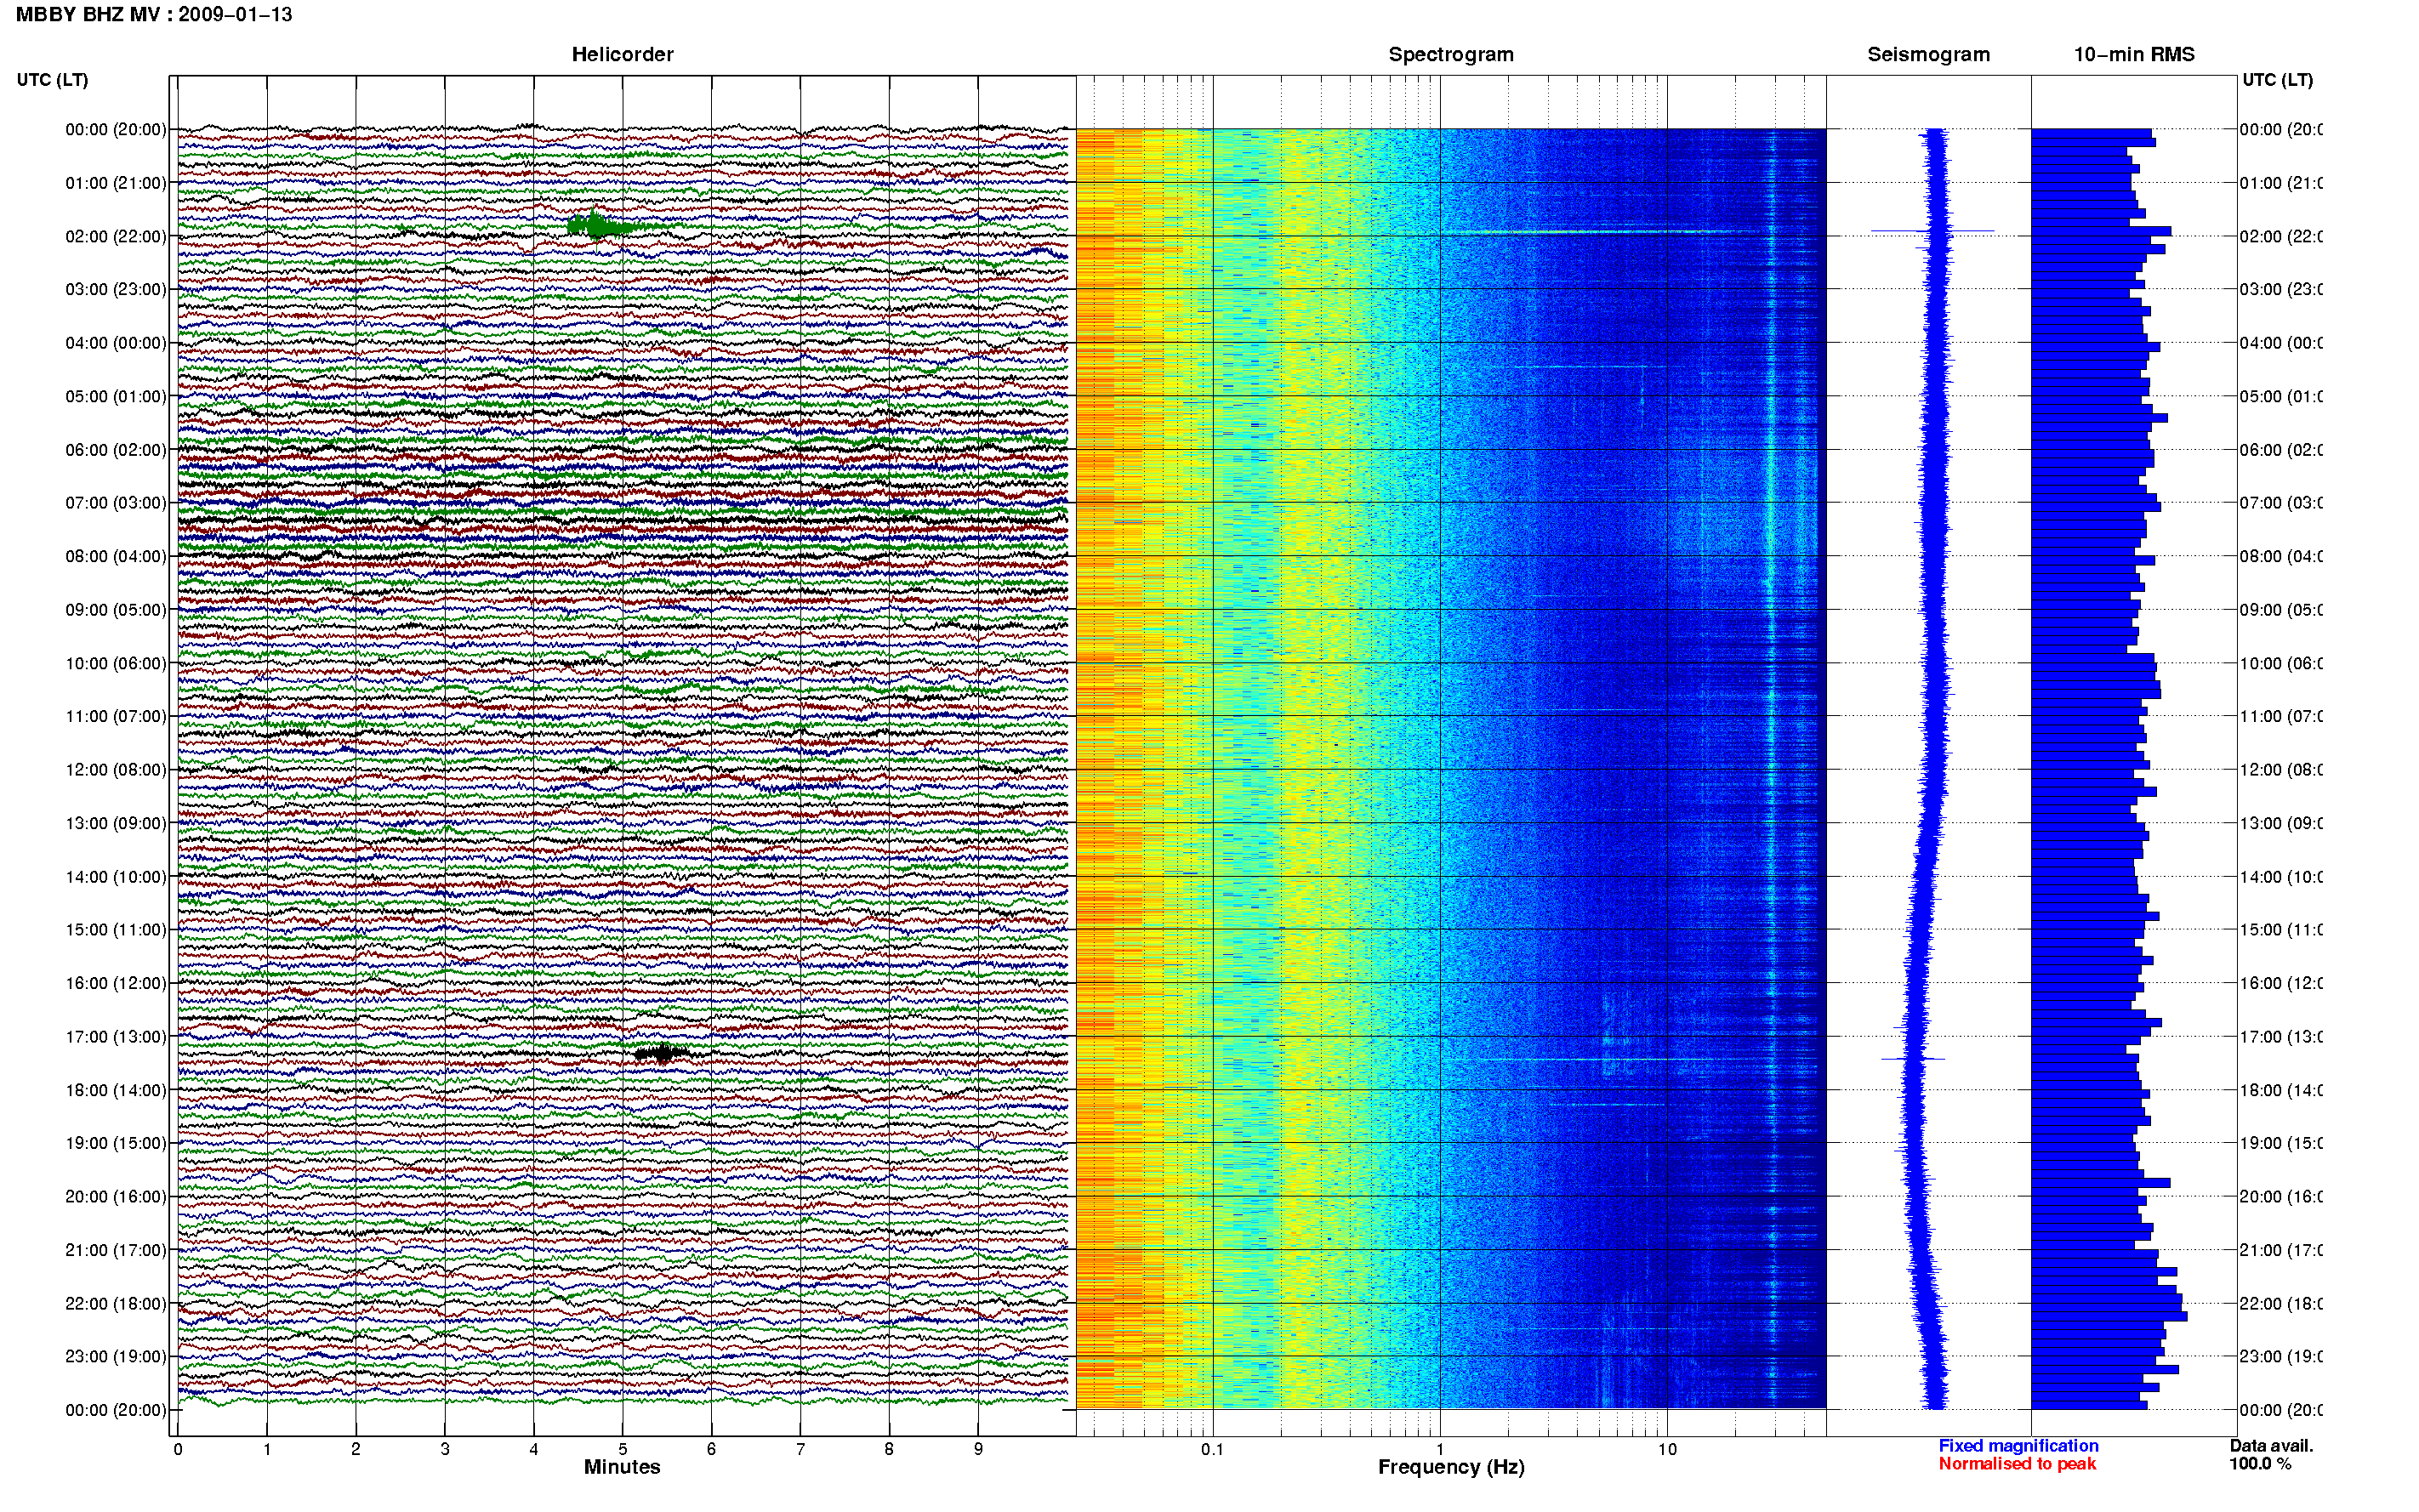Click left-axis time label "18:00 (14:00)"
This screenshot has height=1512, width=2419.
point(116,1090)
